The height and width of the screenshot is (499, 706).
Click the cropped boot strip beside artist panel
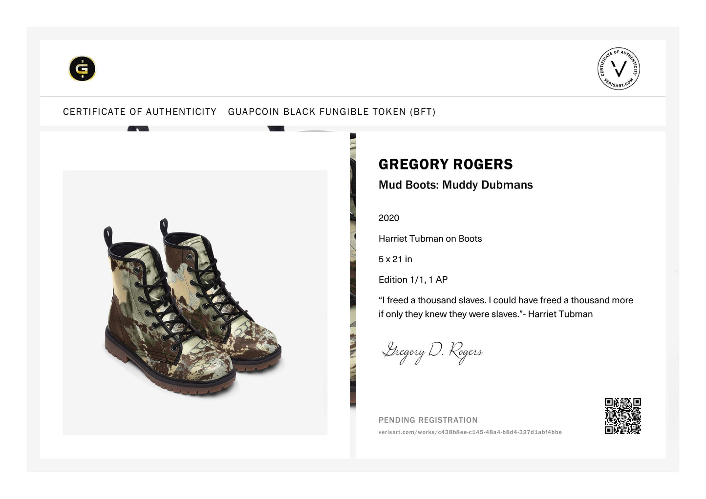[353, 270]
